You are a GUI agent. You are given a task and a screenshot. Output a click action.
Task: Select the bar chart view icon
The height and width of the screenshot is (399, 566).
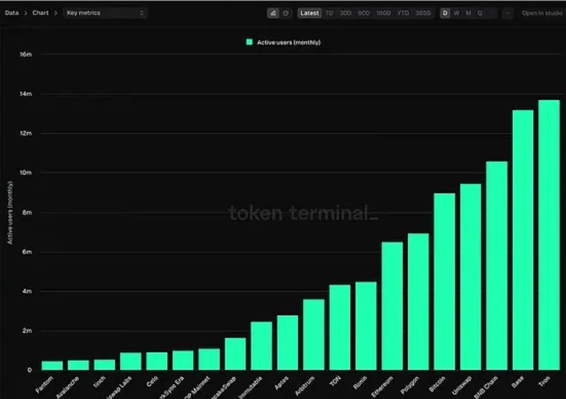(x=273, y=13)
